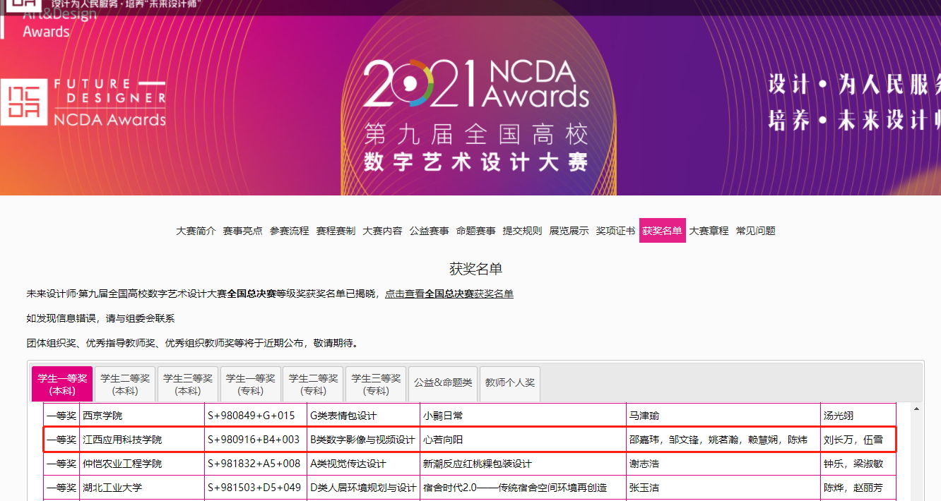Open the 公益赛事 navigation item
The width and height of the screenshot is (941, 501).
click(429, 231)
